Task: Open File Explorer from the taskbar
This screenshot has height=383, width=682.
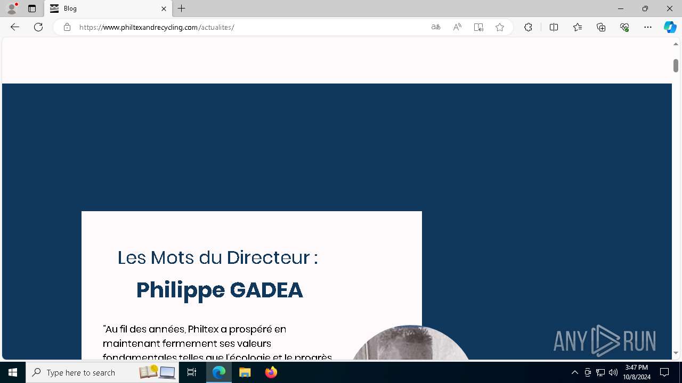Action: [x=245, y=372]
